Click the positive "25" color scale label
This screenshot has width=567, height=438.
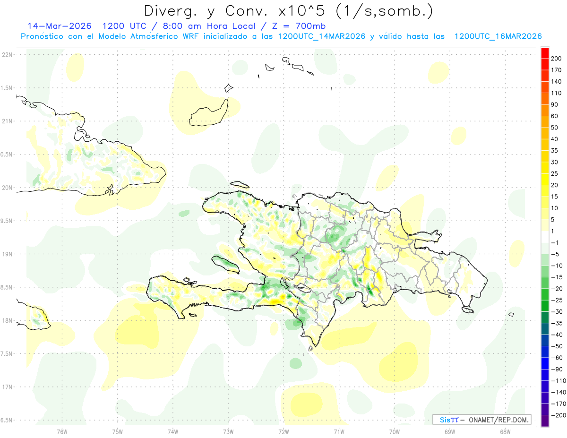point(555,174)
